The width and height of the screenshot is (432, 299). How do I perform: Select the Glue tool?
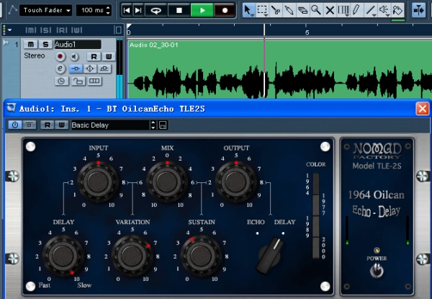289,10
